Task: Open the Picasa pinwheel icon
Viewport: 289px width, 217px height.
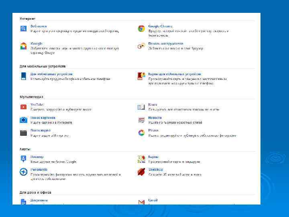Action: tap(141, 133)
